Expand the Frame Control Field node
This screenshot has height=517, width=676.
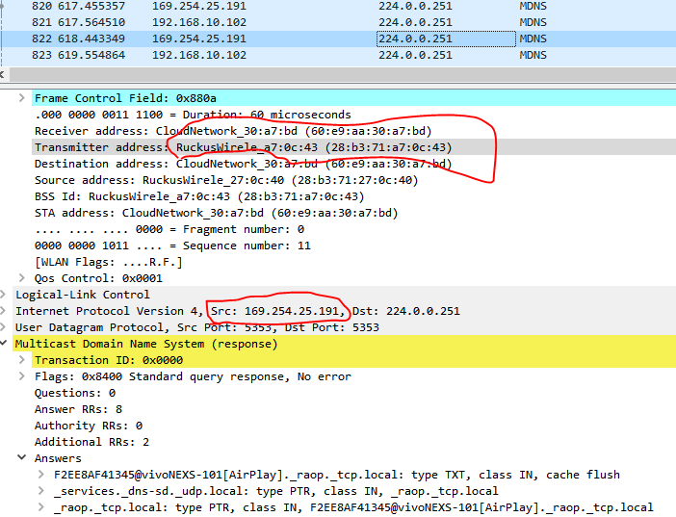coord(22,98)
